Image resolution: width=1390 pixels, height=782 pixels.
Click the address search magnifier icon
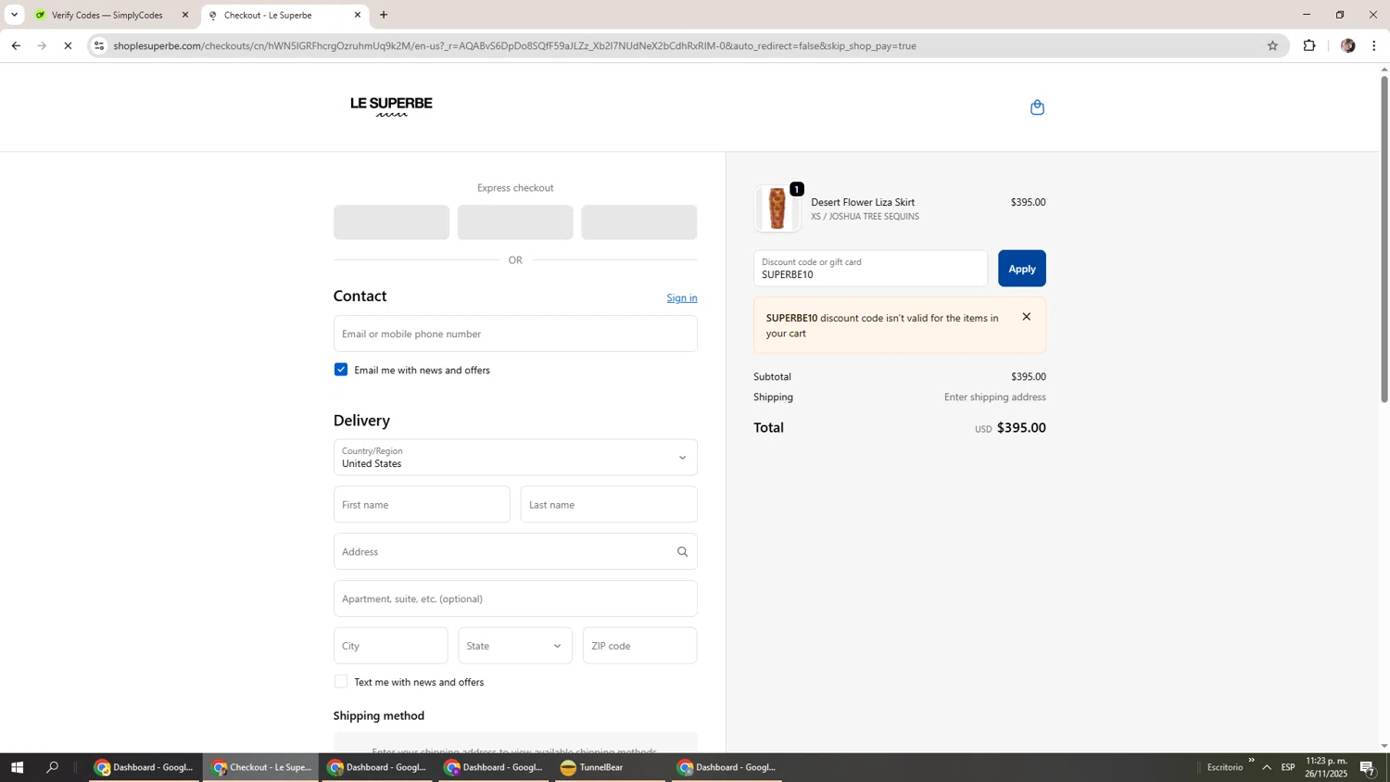682,551
